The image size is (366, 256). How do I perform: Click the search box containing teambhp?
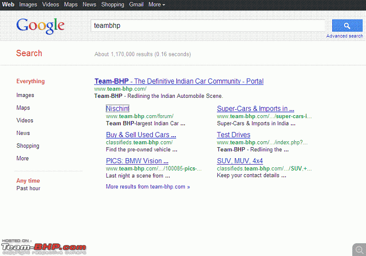point(208,26)
